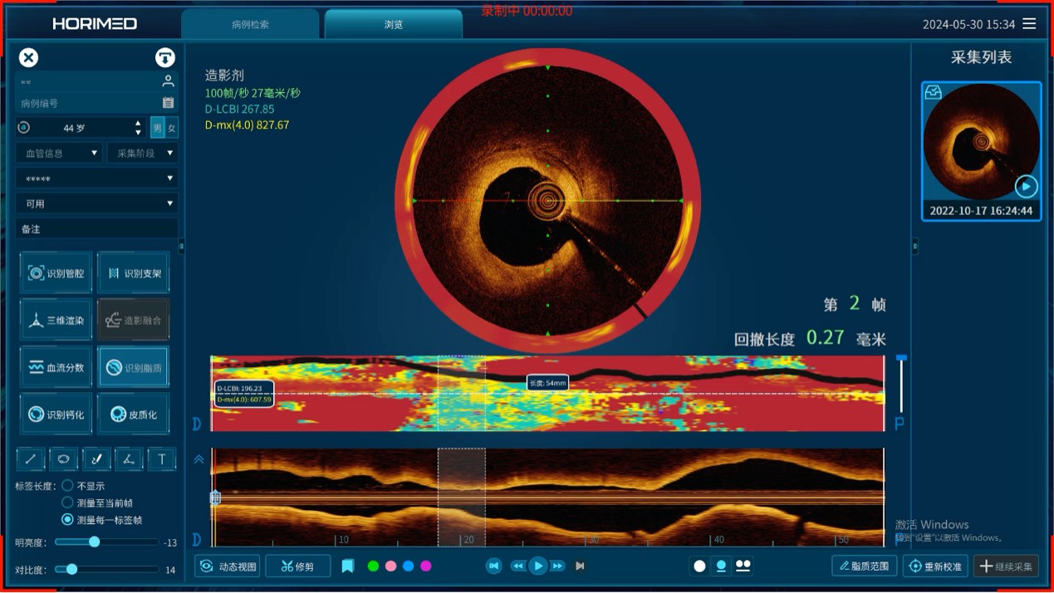Screen dimensions: 1054x593
Task: Click the 识别管腔 lumen detection tool
Action: [x=56, y=273]
